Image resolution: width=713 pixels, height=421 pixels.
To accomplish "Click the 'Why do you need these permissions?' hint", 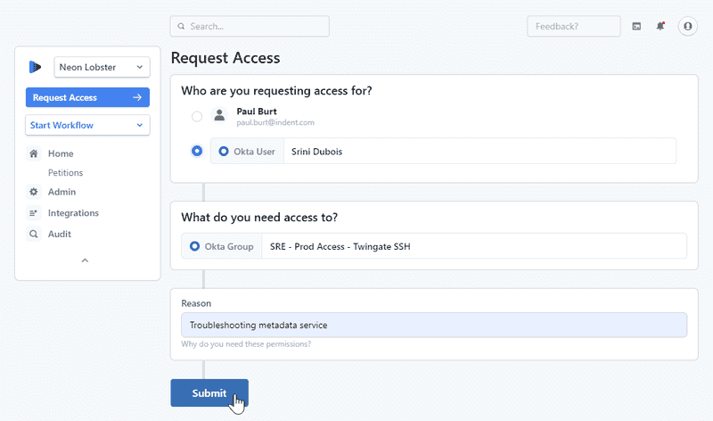I will [x=246, y=344].
